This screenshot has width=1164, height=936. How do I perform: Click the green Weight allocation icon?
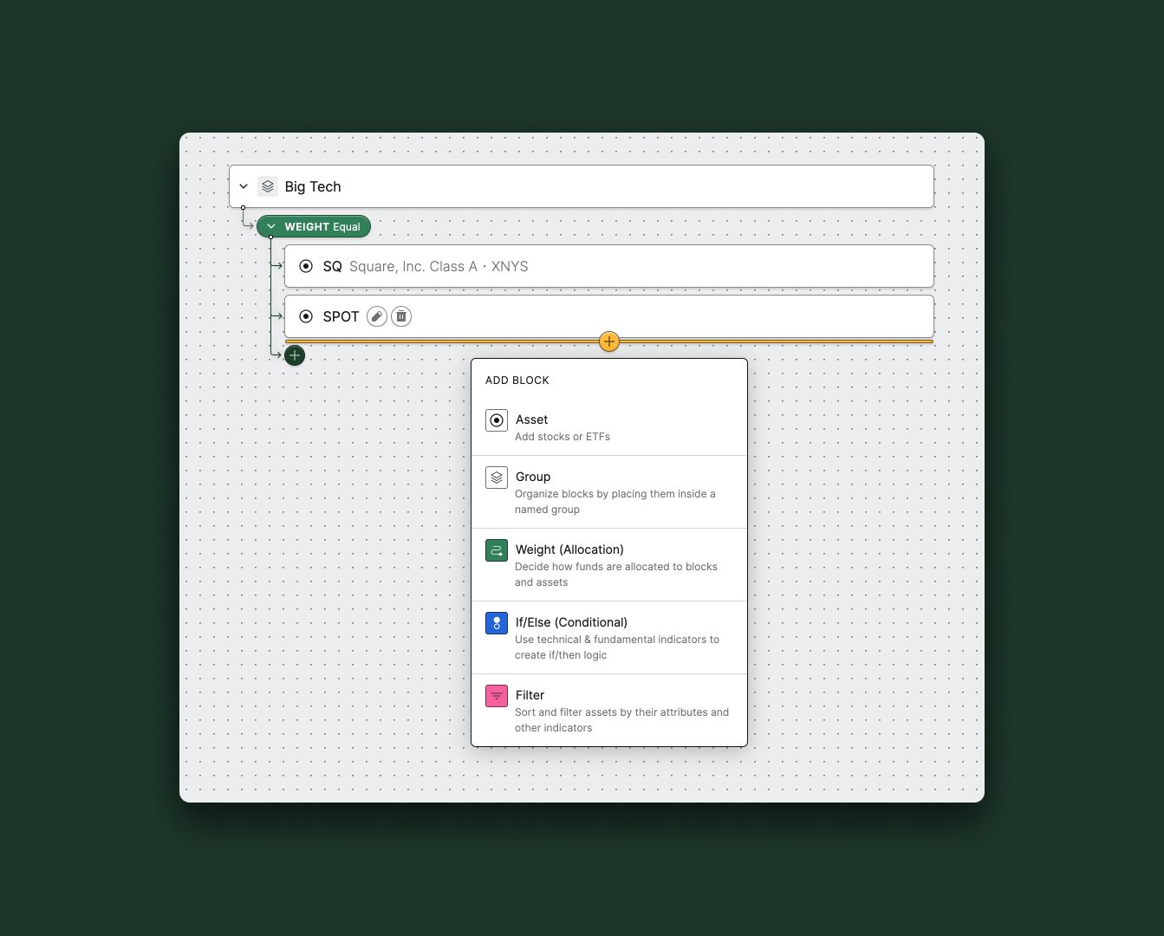tap(497, 550)
